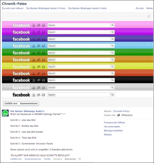The image size is (154, 163).
Task: Open the Chronik-Fotos album link
Action: [x=121, y=111]
